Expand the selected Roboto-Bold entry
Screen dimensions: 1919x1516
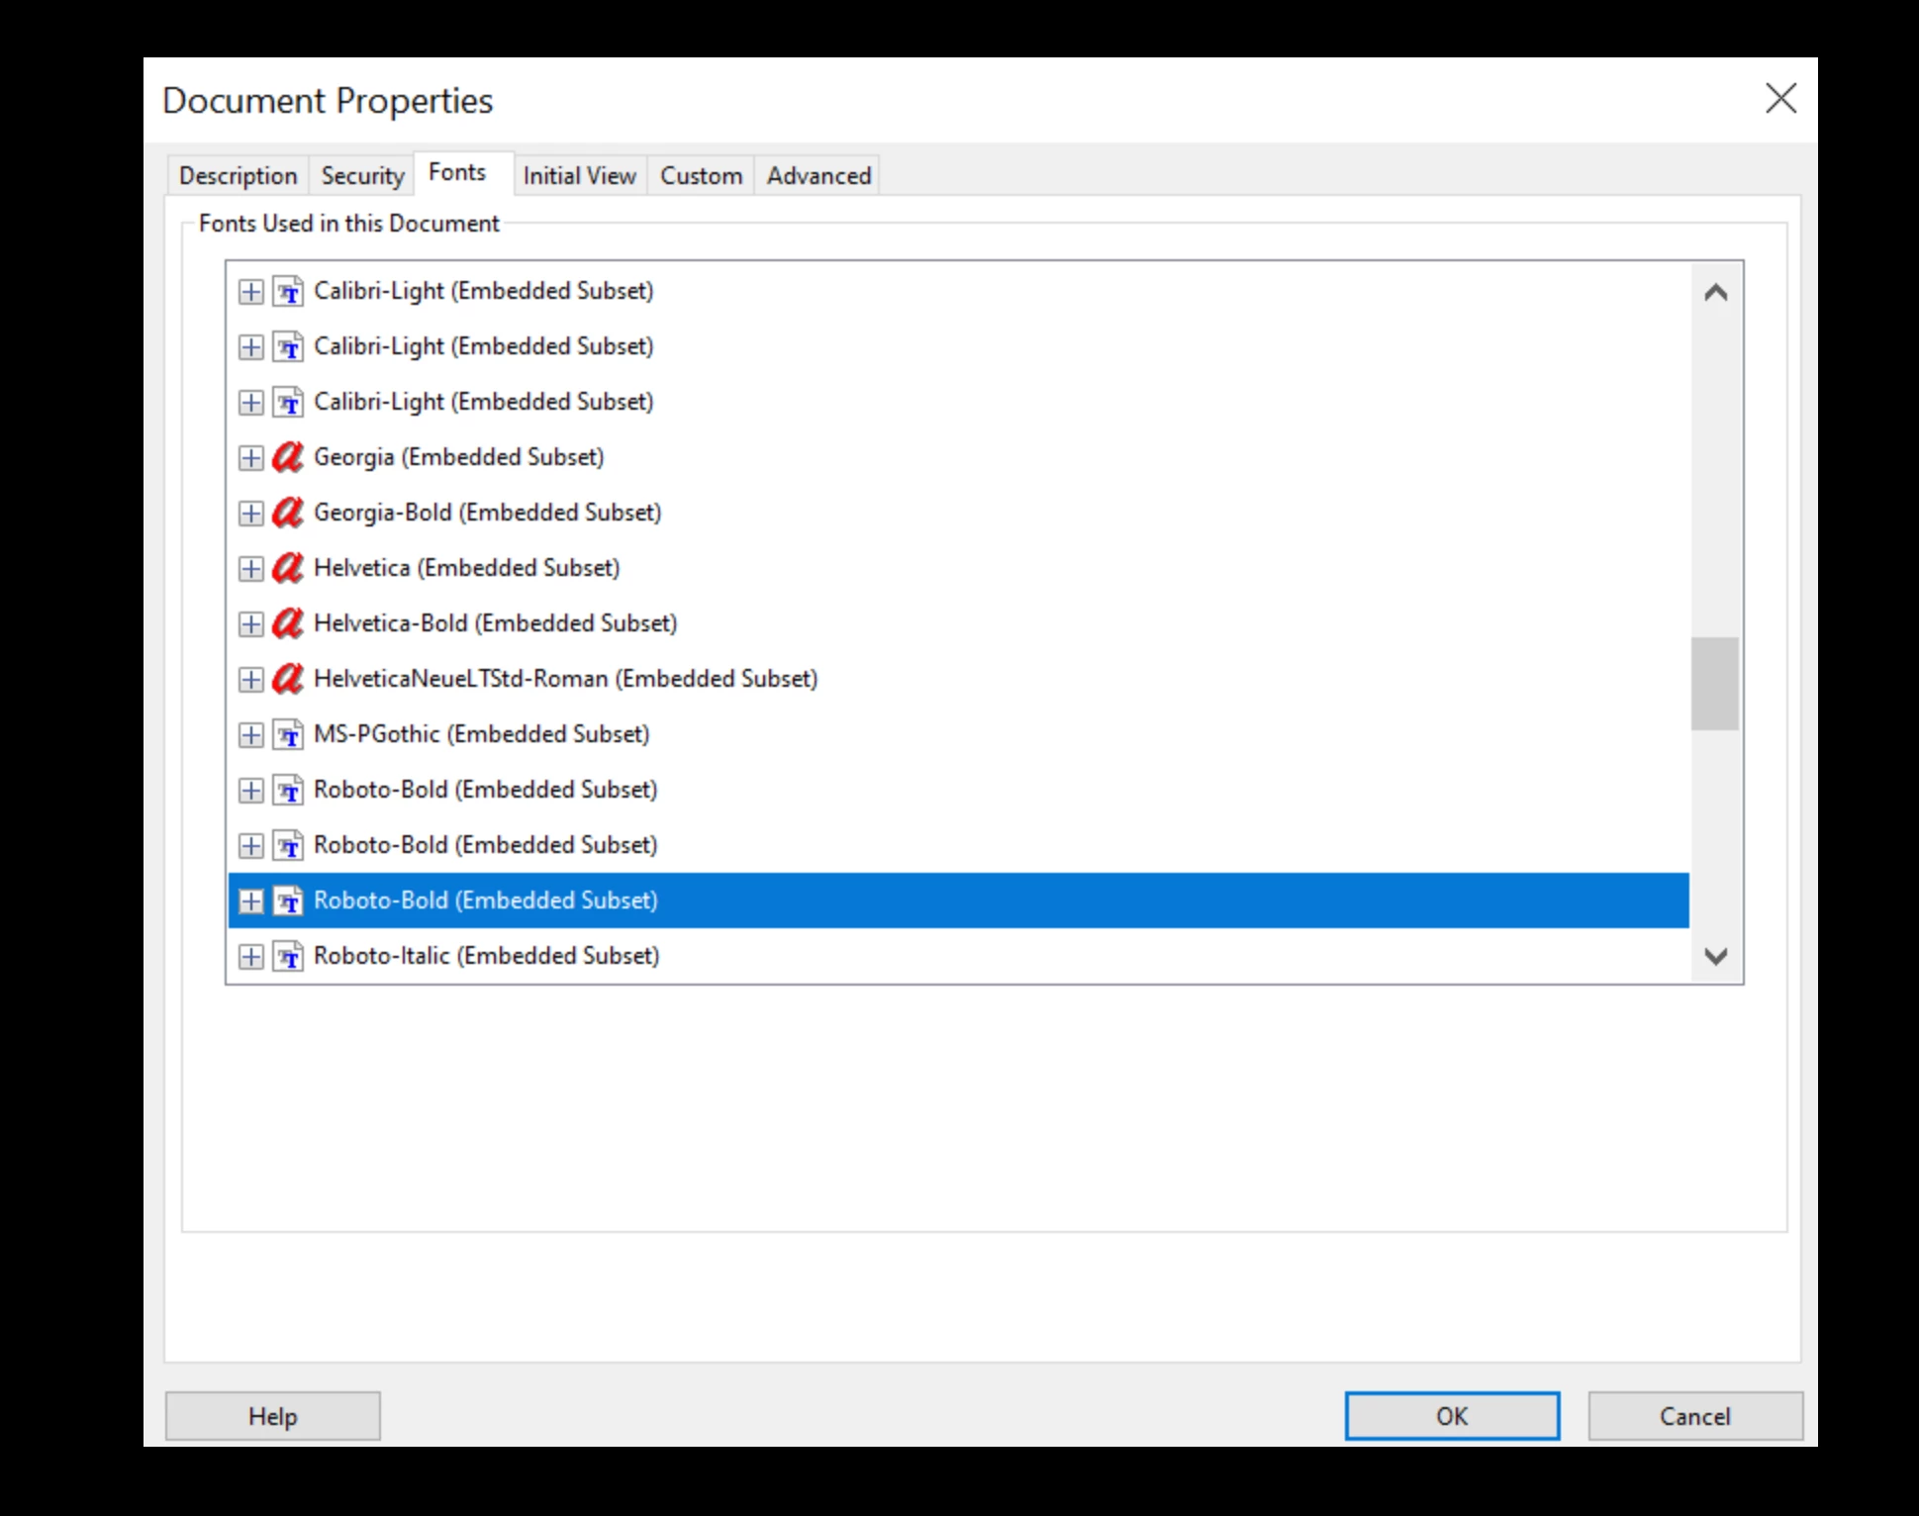[251, 900]
